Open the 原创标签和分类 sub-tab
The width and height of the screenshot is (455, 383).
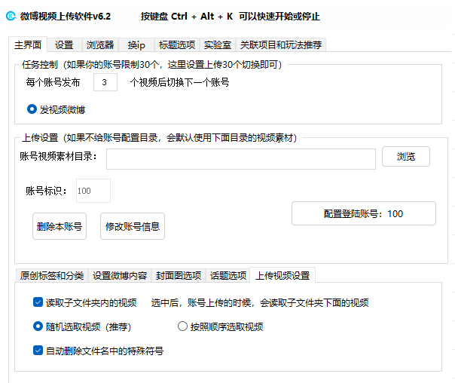click(52, 275)
